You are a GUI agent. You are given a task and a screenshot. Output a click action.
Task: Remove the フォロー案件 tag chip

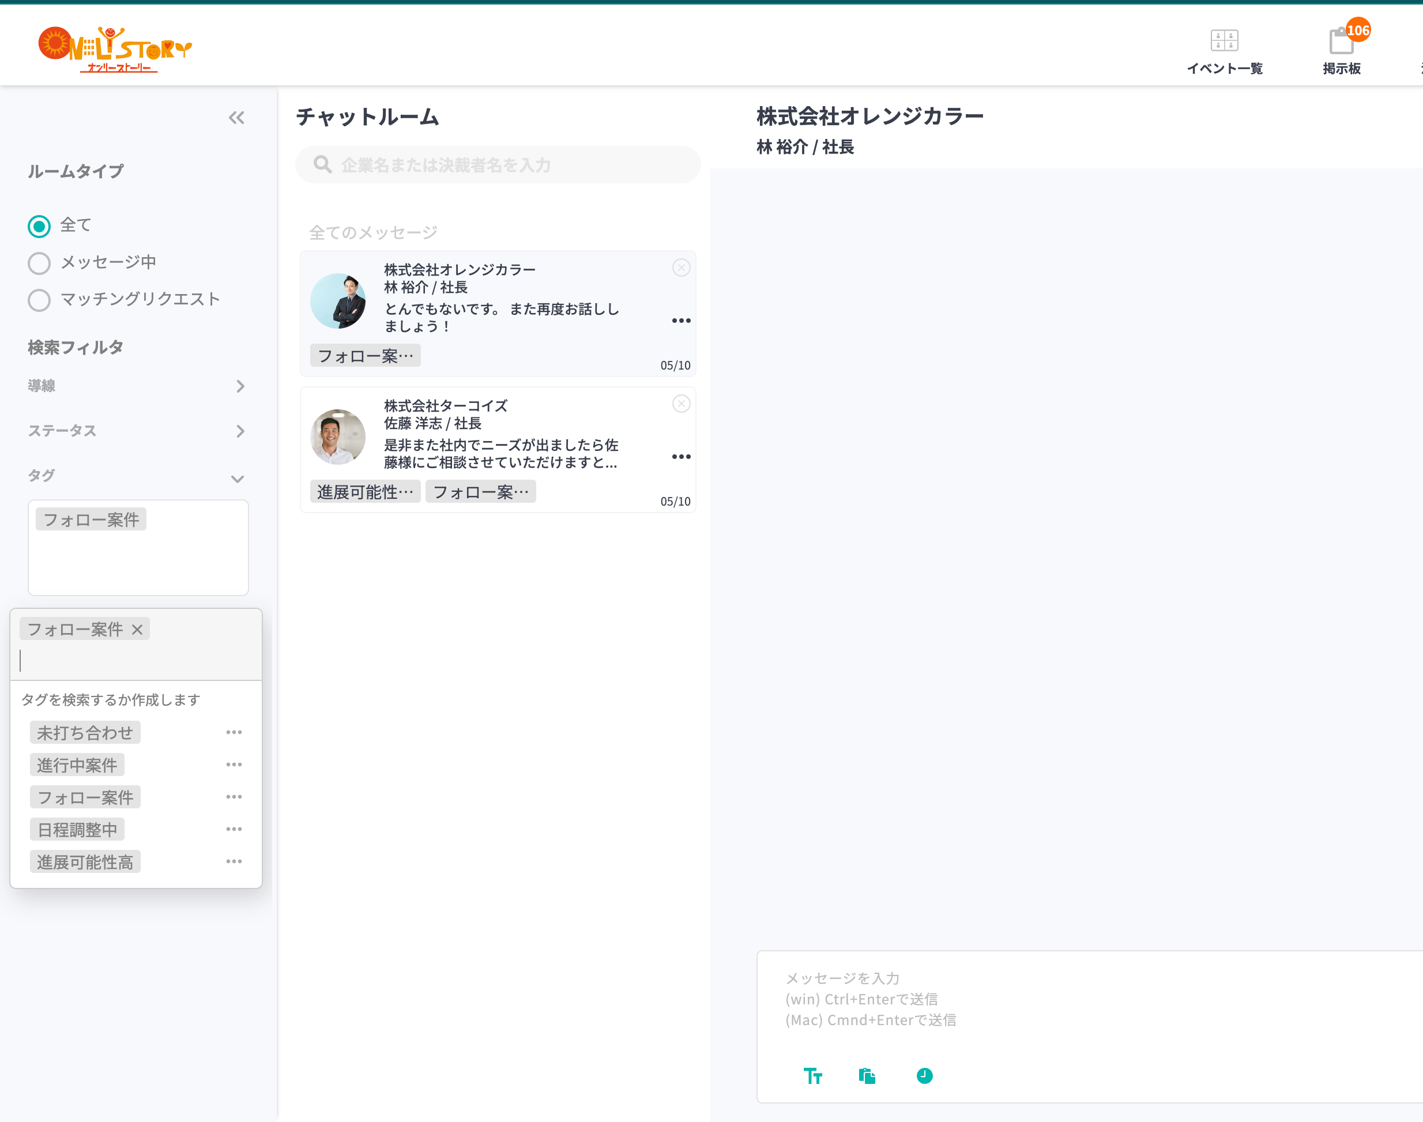(x=137, y=629)
